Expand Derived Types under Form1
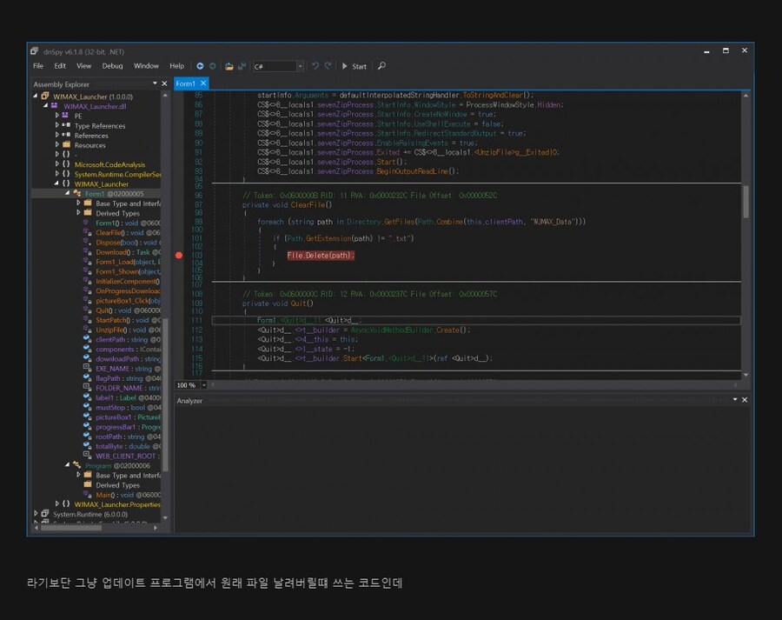The width and height of the screenshot is (782, 620). coord(78,213)
